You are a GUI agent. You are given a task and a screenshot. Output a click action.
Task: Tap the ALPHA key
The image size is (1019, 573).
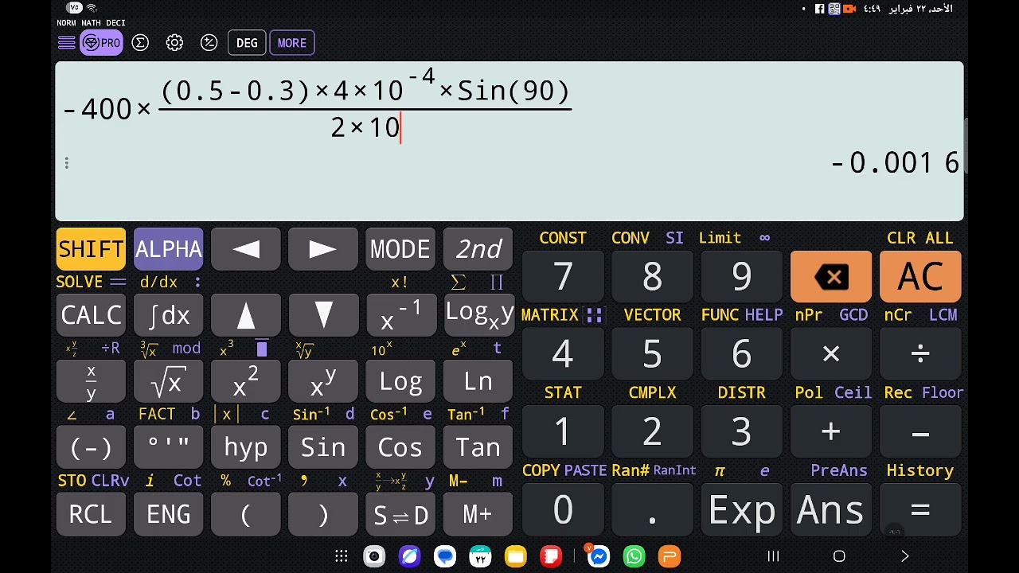coord(168,249)
